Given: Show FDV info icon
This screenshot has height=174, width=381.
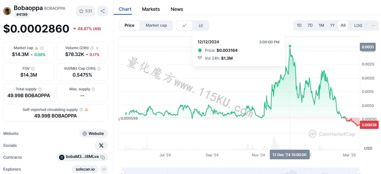Looking at the screenshot, I should point(33,69).
